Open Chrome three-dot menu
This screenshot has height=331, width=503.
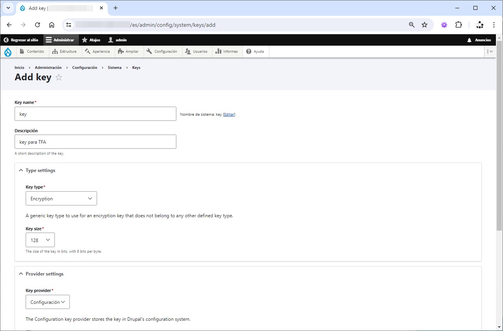pyautogui.click(x=494, y=25)
